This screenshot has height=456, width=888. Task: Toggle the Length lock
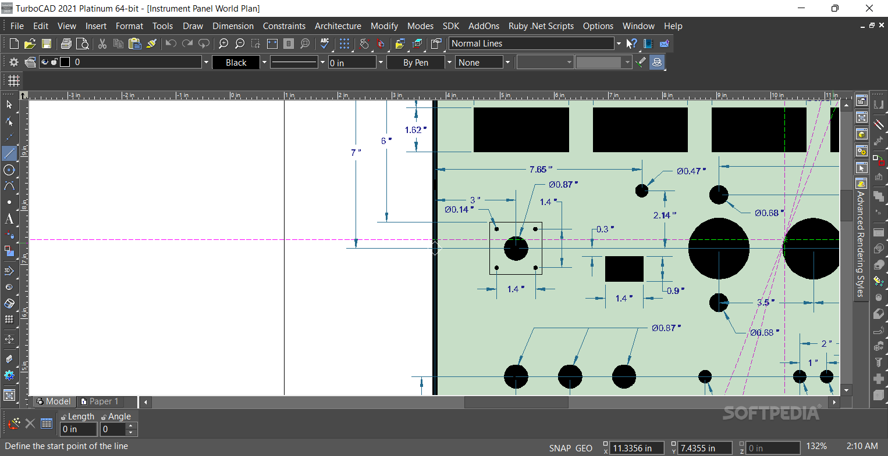pyautogui.click(x=64, y=416)
